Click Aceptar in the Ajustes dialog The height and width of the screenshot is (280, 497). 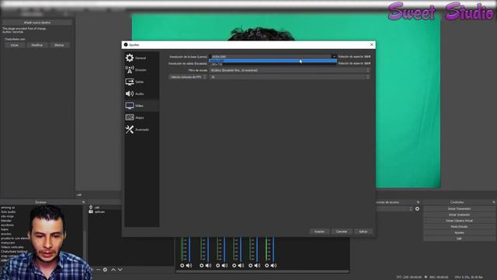319,232
